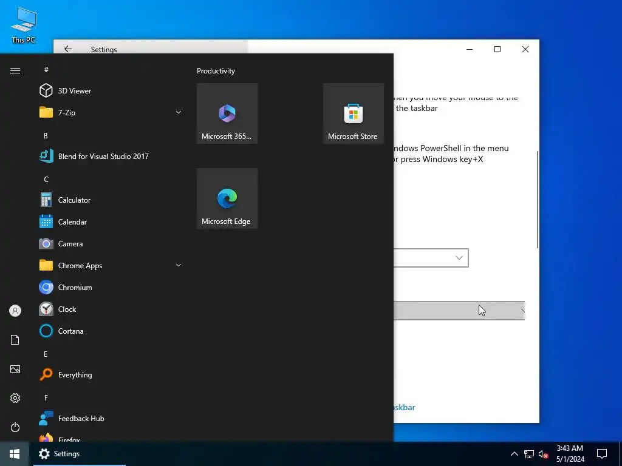Open Settings gear in Start rail
The image size is (622, 466).
pyautogui.click(x=15, y=398)
